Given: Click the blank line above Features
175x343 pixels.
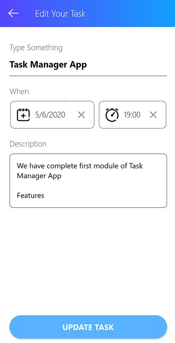Looking at the screenshot, I should coord(88,186).
